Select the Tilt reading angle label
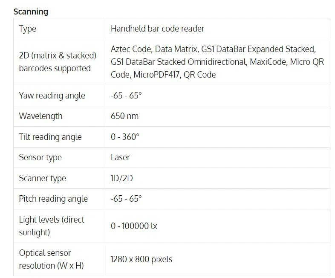This screenshot has height=278, width=335. [x=50, y=137]
